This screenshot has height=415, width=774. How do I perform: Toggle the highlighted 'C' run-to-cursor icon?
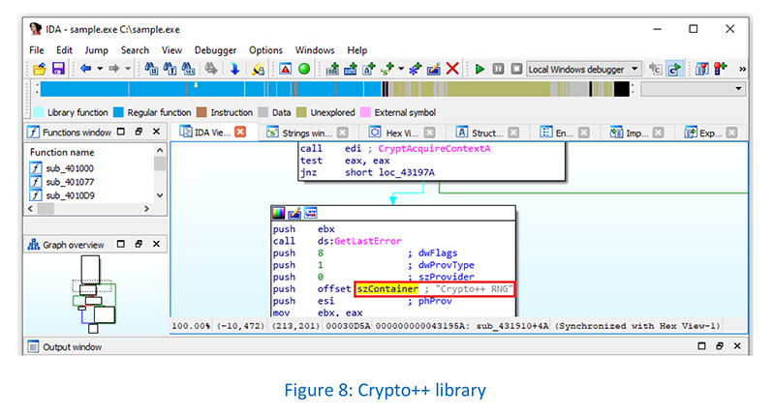674,69
